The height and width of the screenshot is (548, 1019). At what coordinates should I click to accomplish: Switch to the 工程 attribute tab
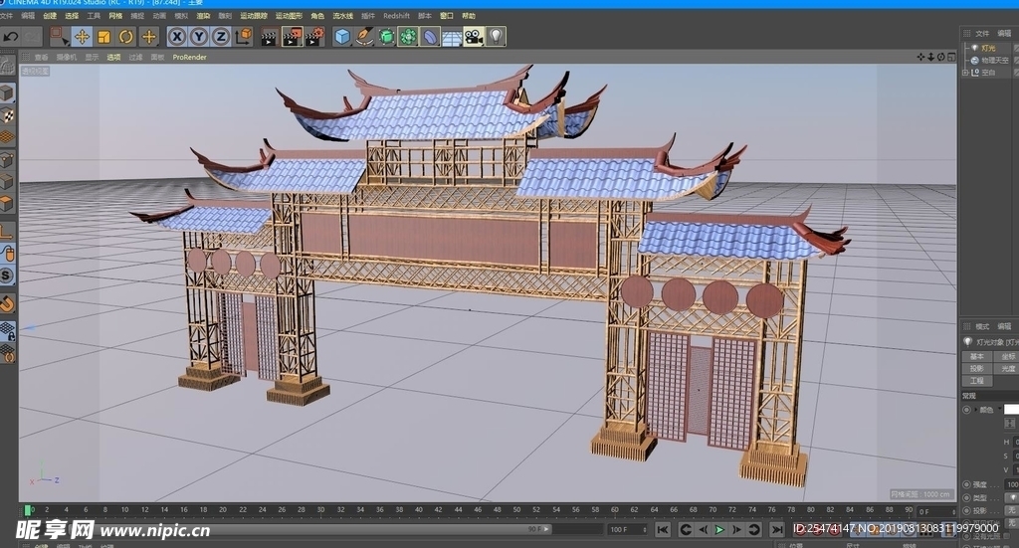(977, 381)
